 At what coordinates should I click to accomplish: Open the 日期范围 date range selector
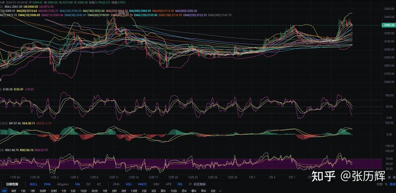11,185
